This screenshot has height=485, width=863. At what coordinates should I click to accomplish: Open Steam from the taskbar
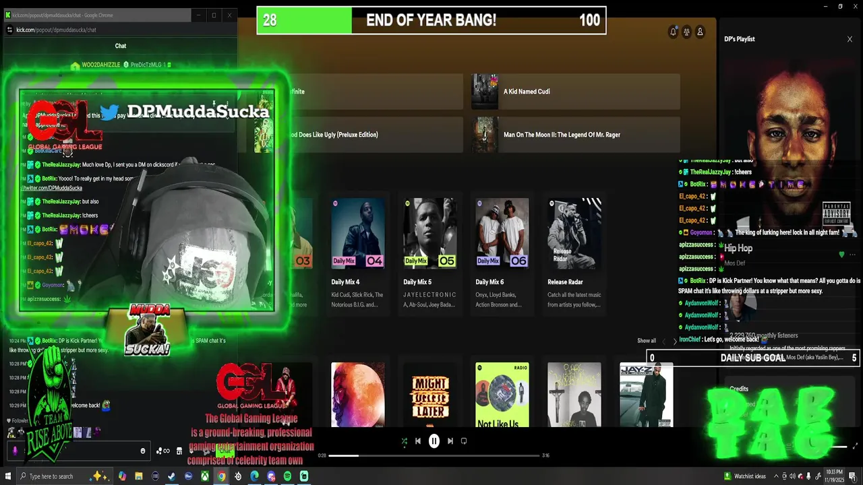(x=171, y=476)
